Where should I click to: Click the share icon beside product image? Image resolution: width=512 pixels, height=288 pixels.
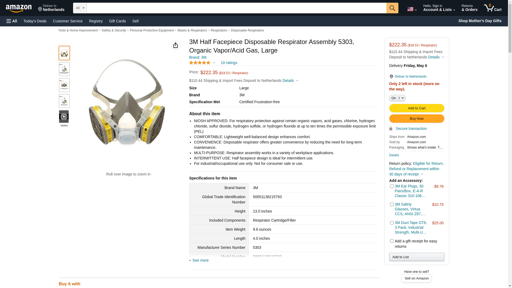click(x=175, y=45)
